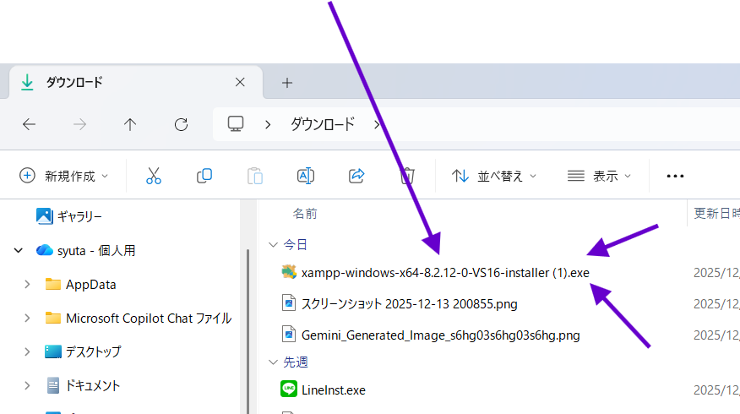Image resolution: width=740 pixels, height=414 pixels.
Task: Click the Copy icon in toolbar
Action: tap(204, 176)
